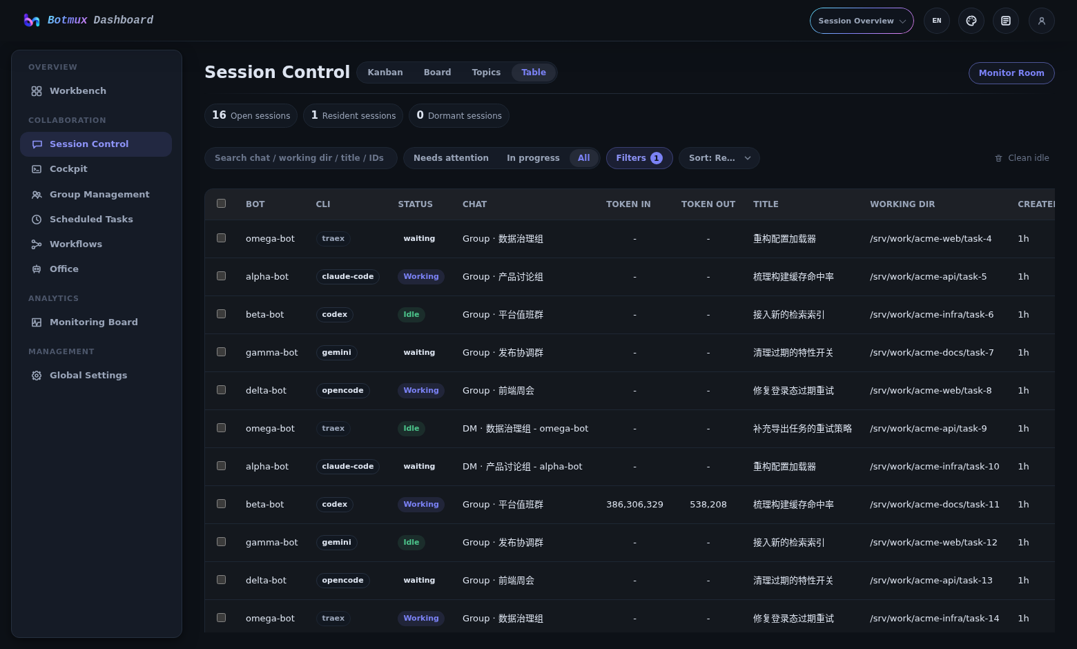The image size is (1077, 649).
Task: Check the box for the task-4 row
Action: [x=221, y=238]
